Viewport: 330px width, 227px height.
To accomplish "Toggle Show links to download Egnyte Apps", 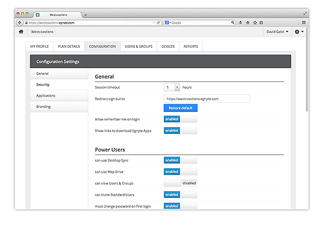I will click(x=180, y=131).
